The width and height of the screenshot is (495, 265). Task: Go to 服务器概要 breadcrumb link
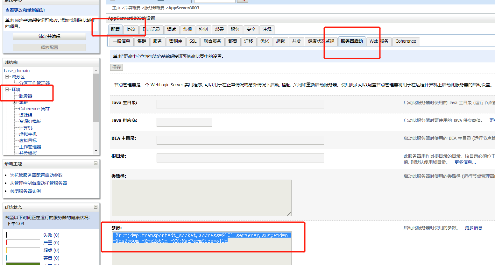154,8
